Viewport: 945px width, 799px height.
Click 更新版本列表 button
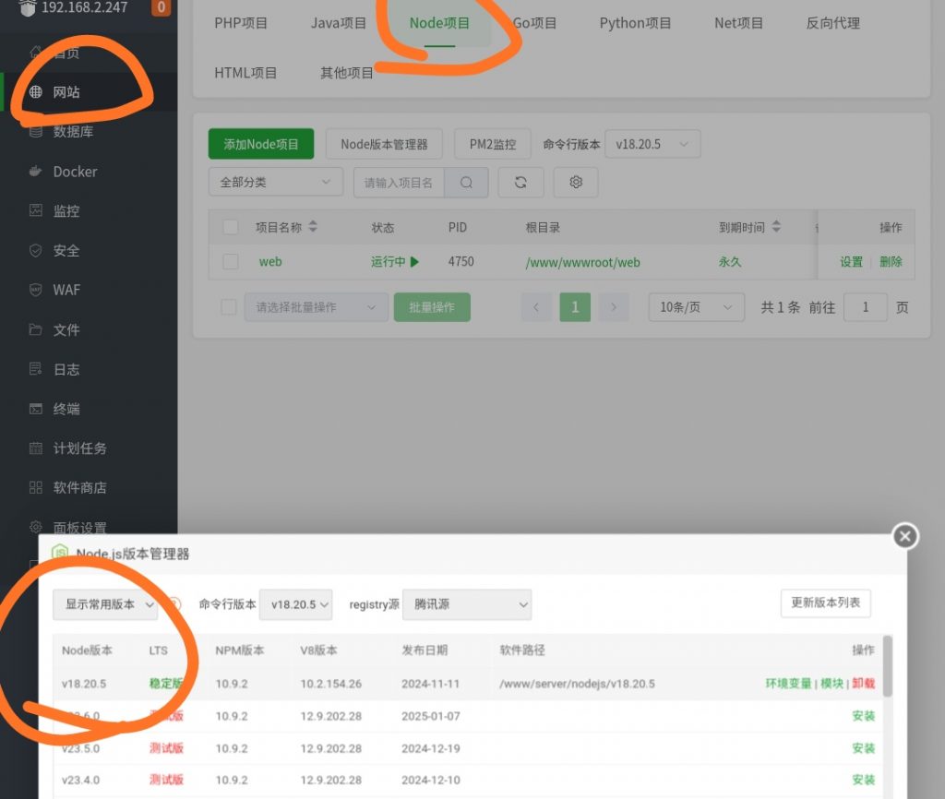click(825, 603)
